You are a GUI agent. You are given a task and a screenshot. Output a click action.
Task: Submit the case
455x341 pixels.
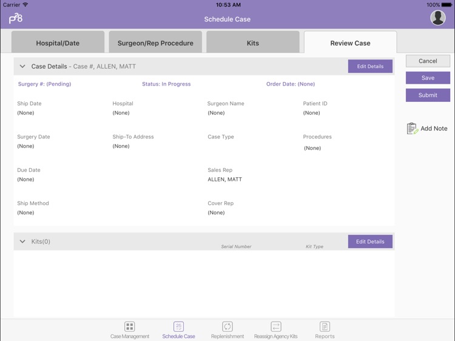428,95
